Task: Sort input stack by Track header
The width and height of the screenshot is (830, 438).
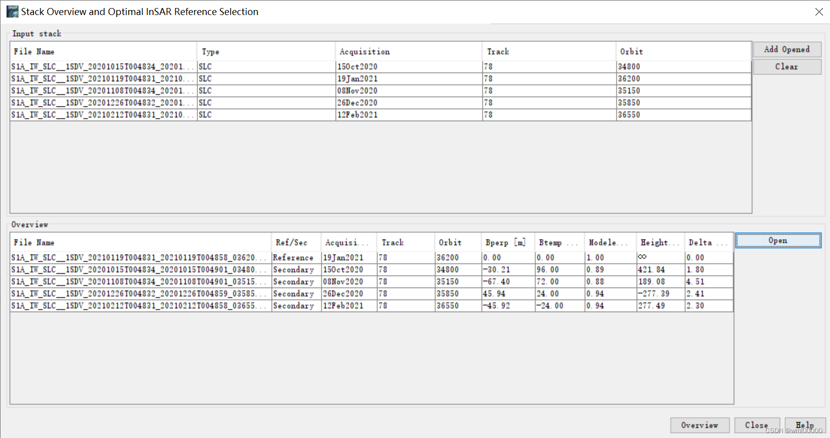Action: 549,52
